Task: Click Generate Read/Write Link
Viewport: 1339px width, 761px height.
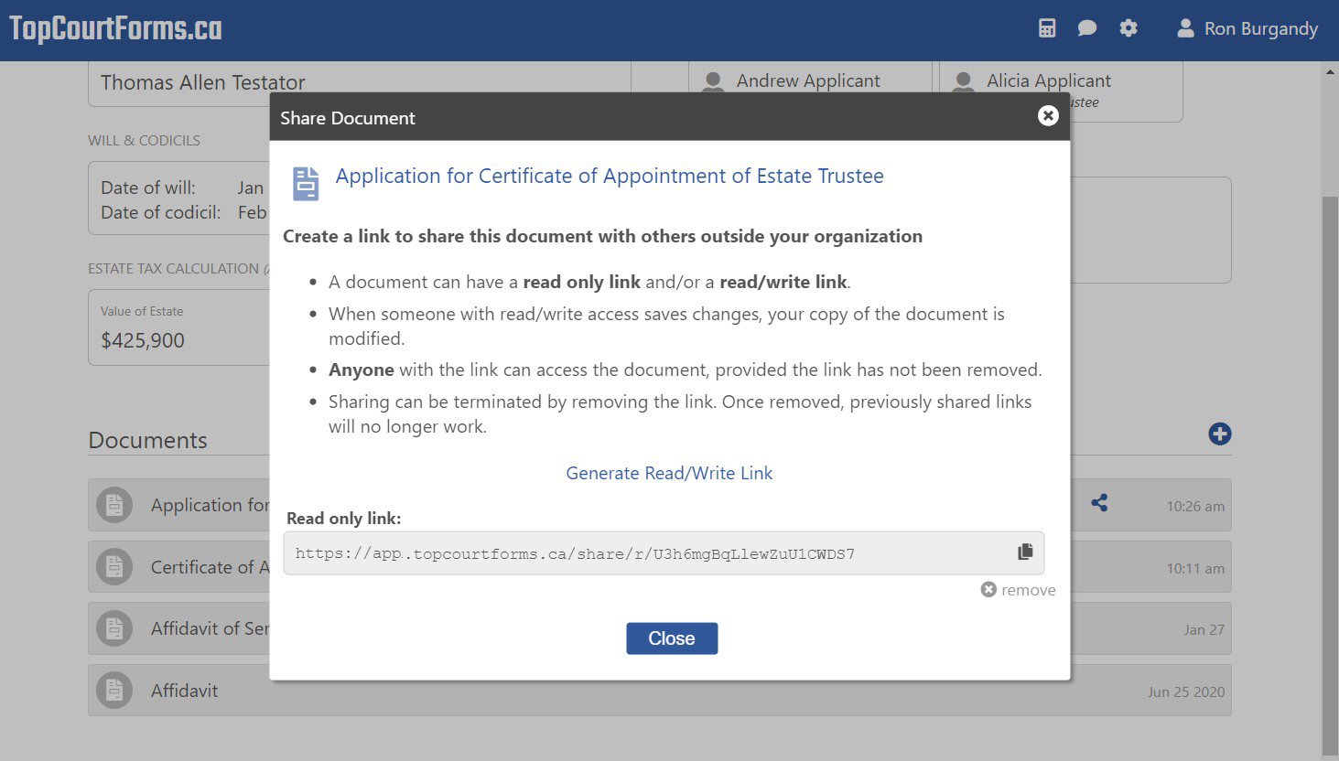Action: pos(669,473)
